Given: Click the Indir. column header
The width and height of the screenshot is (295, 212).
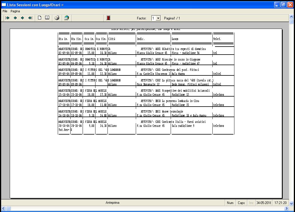Looking at the screenshot, I should [141, 39].
